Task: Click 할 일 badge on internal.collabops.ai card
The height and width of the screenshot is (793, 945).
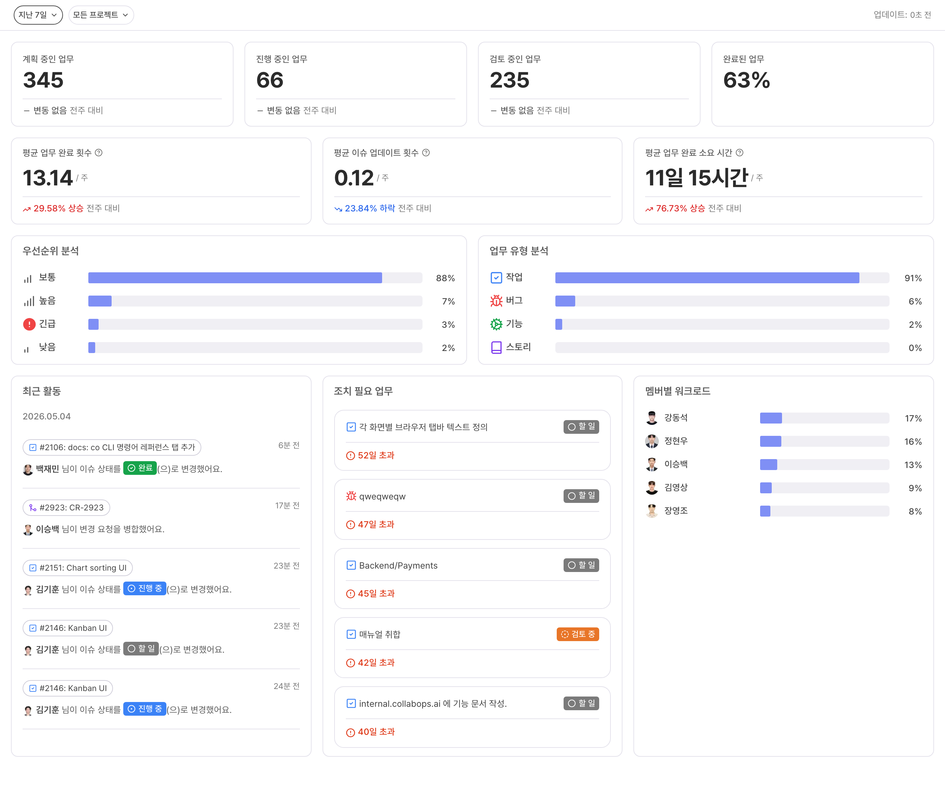Action: [x=581, y=704]
